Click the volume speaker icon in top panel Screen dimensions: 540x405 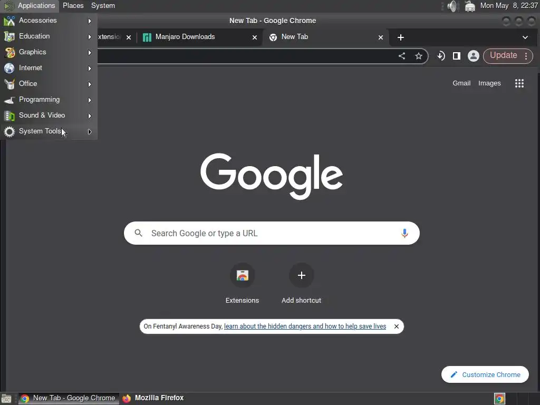pyautogui.click(x=452, y=6)
